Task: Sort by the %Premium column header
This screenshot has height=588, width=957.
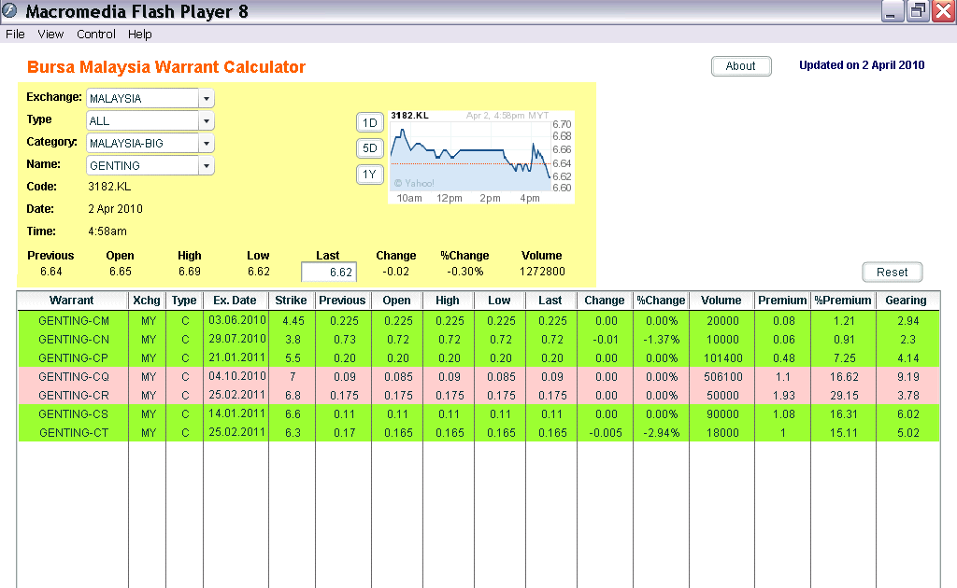Action: (x=843, y=301)
